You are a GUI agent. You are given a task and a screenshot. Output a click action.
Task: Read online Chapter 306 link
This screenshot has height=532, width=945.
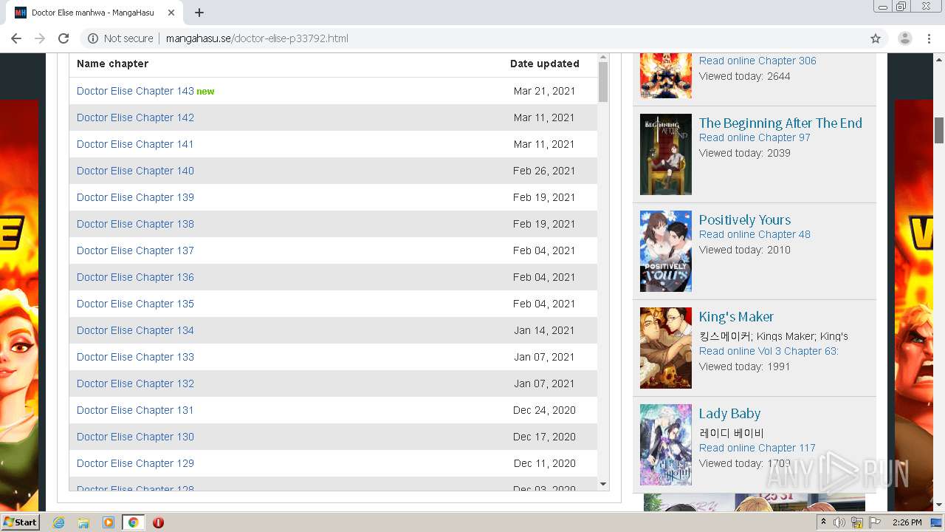[x=757, y=61]
